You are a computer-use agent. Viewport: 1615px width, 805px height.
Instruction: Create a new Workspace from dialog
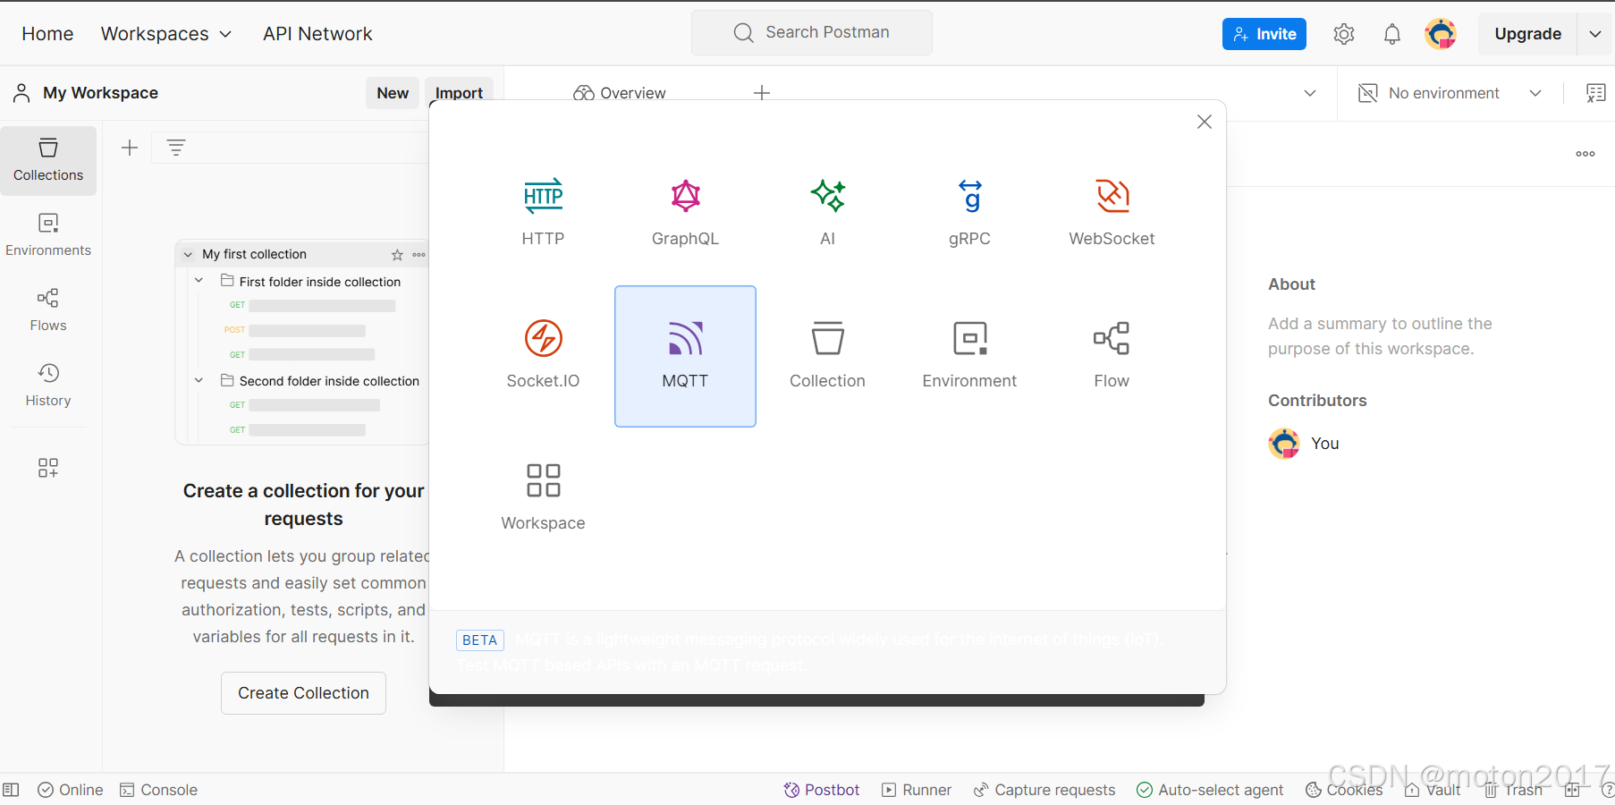coord(543,498)
